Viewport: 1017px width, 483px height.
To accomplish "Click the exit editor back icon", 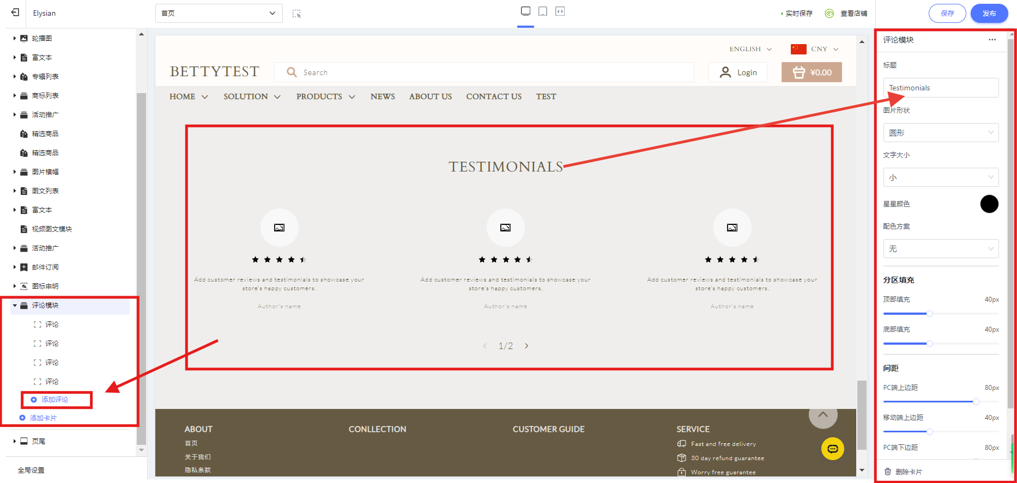I will (x=15, y=13).
